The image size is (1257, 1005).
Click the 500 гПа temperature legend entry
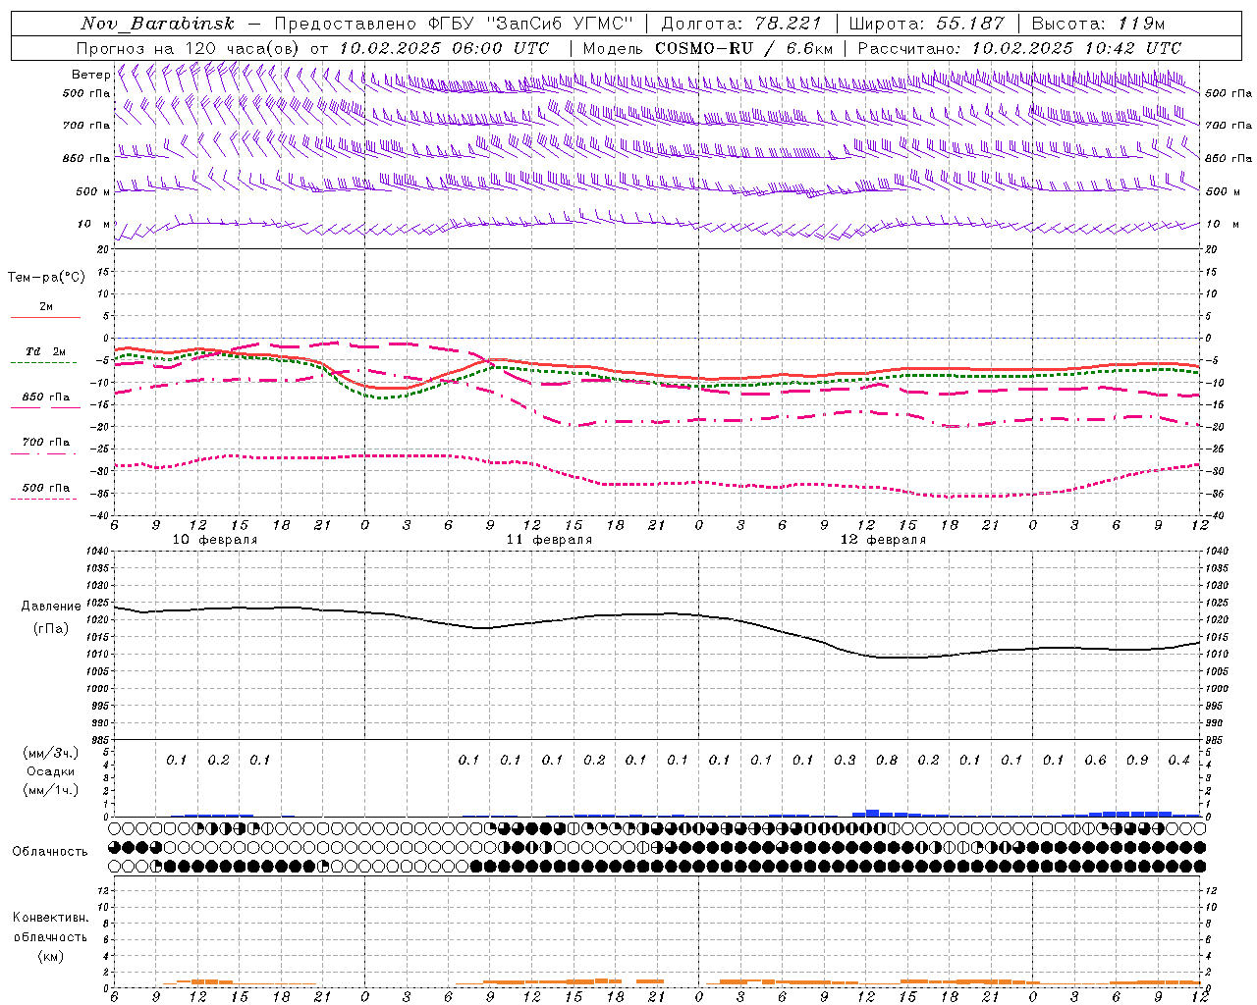click(45, 488)
